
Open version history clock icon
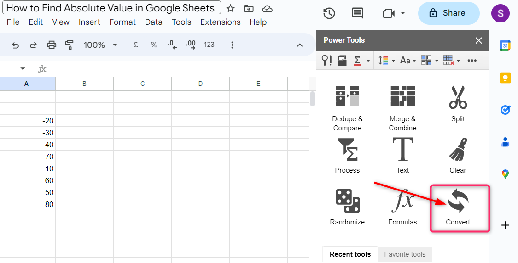click(x=329, y=13)
